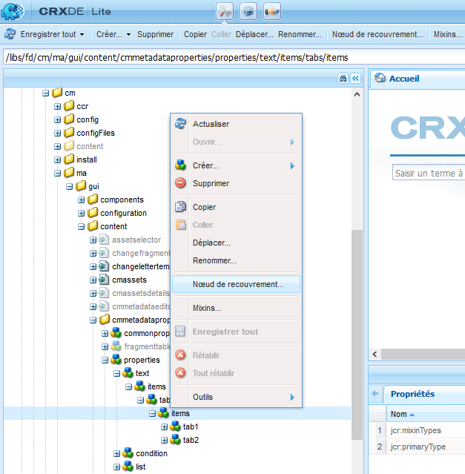This screenshot has height=474, width=465.
Task: Click the Actualiser refresh icon in context menu
Action: pyautogui.click(x=180, y=124)
